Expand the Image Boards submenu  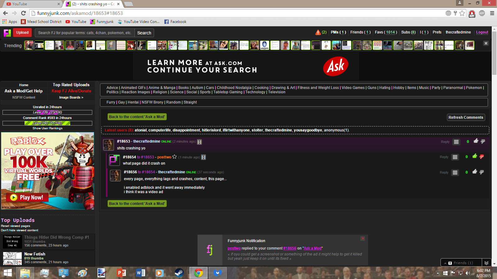[x=71, y=97]
